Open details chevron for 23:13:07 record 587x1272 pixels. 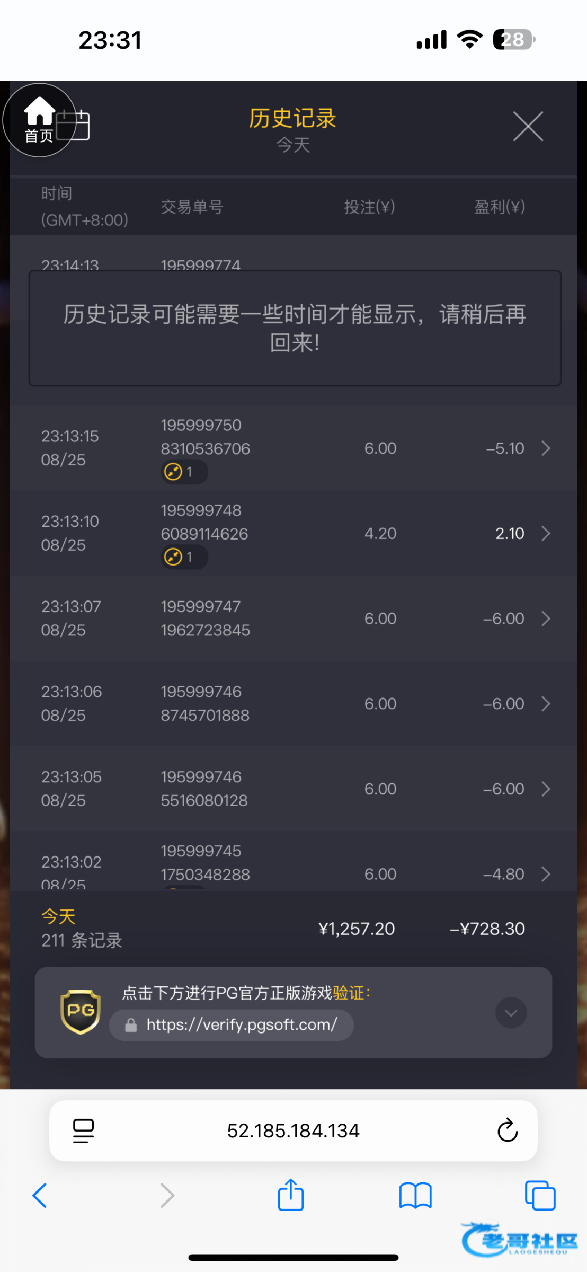pyautogui.click(x=546, y=619)
